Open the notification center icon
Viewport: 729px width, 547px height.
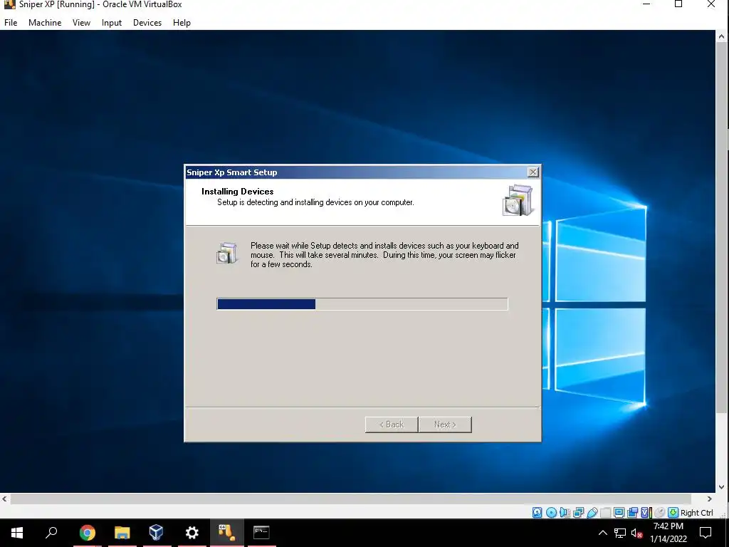706,533
